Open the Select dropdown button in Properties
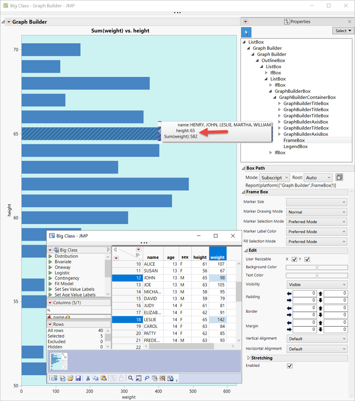355x401 pixels. pos(343,31)
